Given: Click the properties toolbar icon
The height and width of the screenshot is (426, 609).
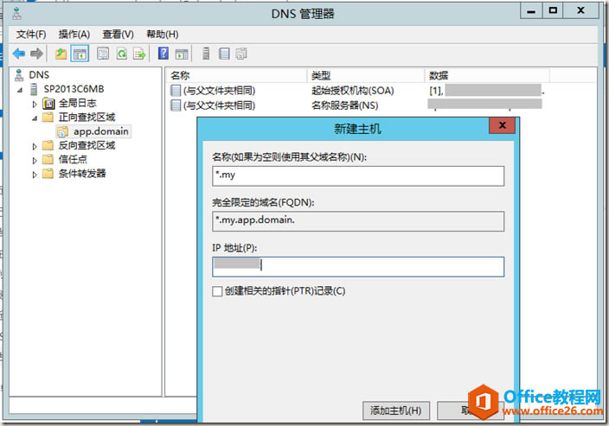Looking at the screenshot, I should point(103,54).
